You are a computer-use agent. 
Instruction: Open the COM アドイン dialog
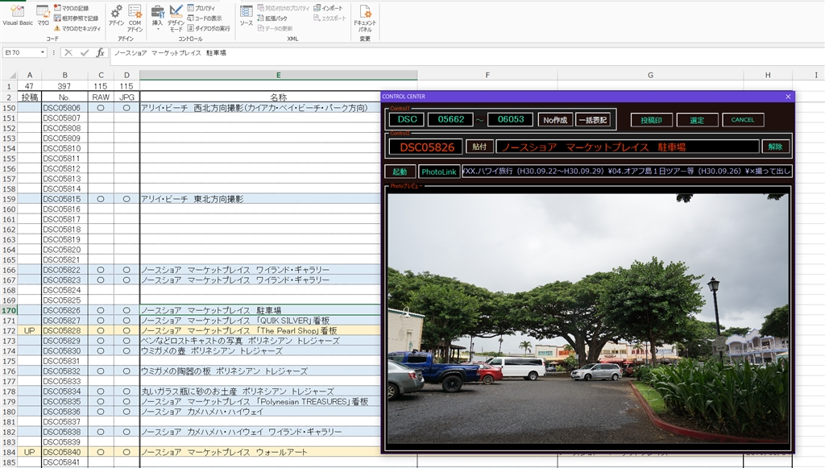tap(135, 16)
